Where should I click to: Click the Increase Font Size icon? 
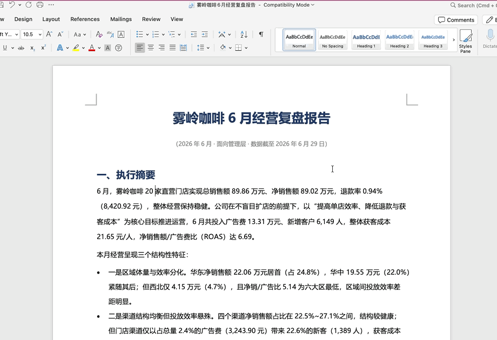(49, 34)
